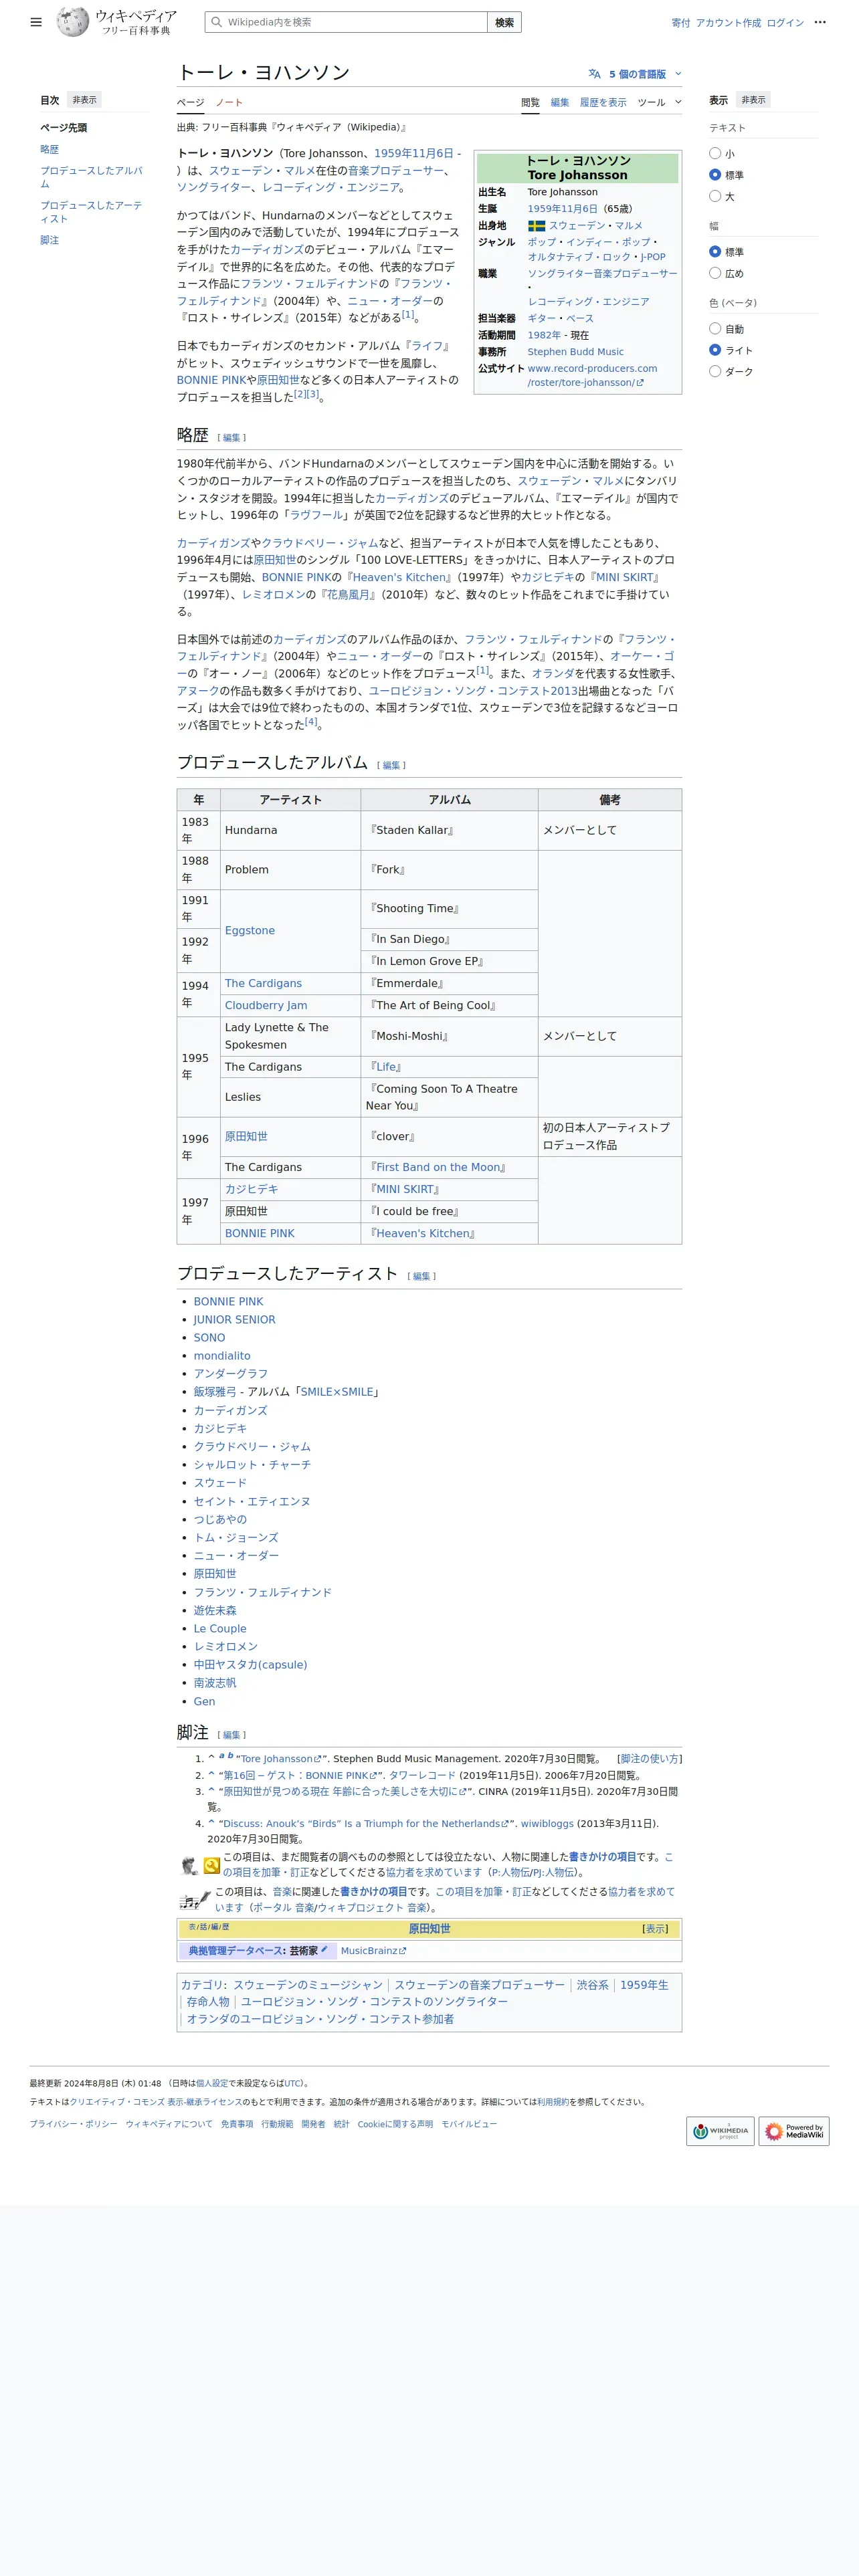Screen dimensions: 859x2576
Task: Select standard width radio option
Action: point(715,251)
